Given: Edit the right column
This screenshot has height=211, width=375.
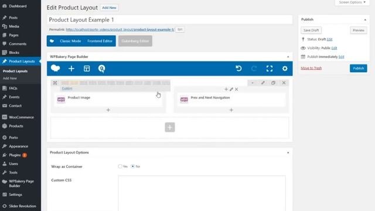Looking at the screenshot, I should pyautogui.click(x=231, y=89).
